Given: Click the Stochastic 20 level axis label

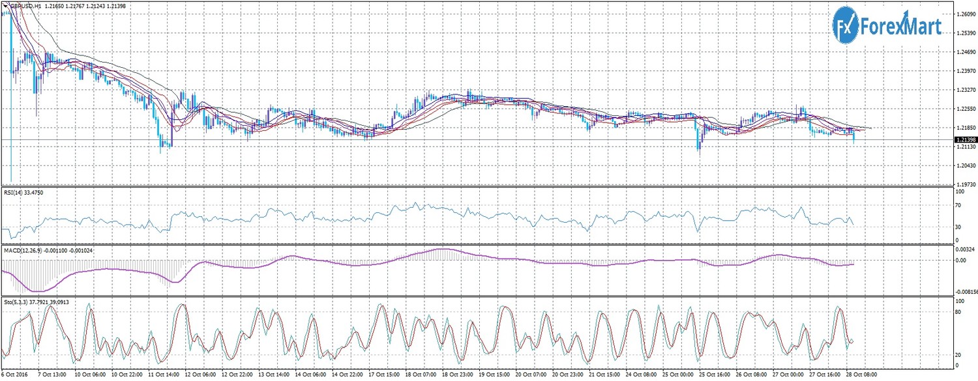Looking at the screenshot, I should pyautogui.click(x=958, y=355).
